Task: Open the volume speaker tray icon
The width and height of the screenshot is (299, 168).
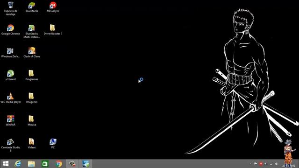Action: click(x=276, y=164)
